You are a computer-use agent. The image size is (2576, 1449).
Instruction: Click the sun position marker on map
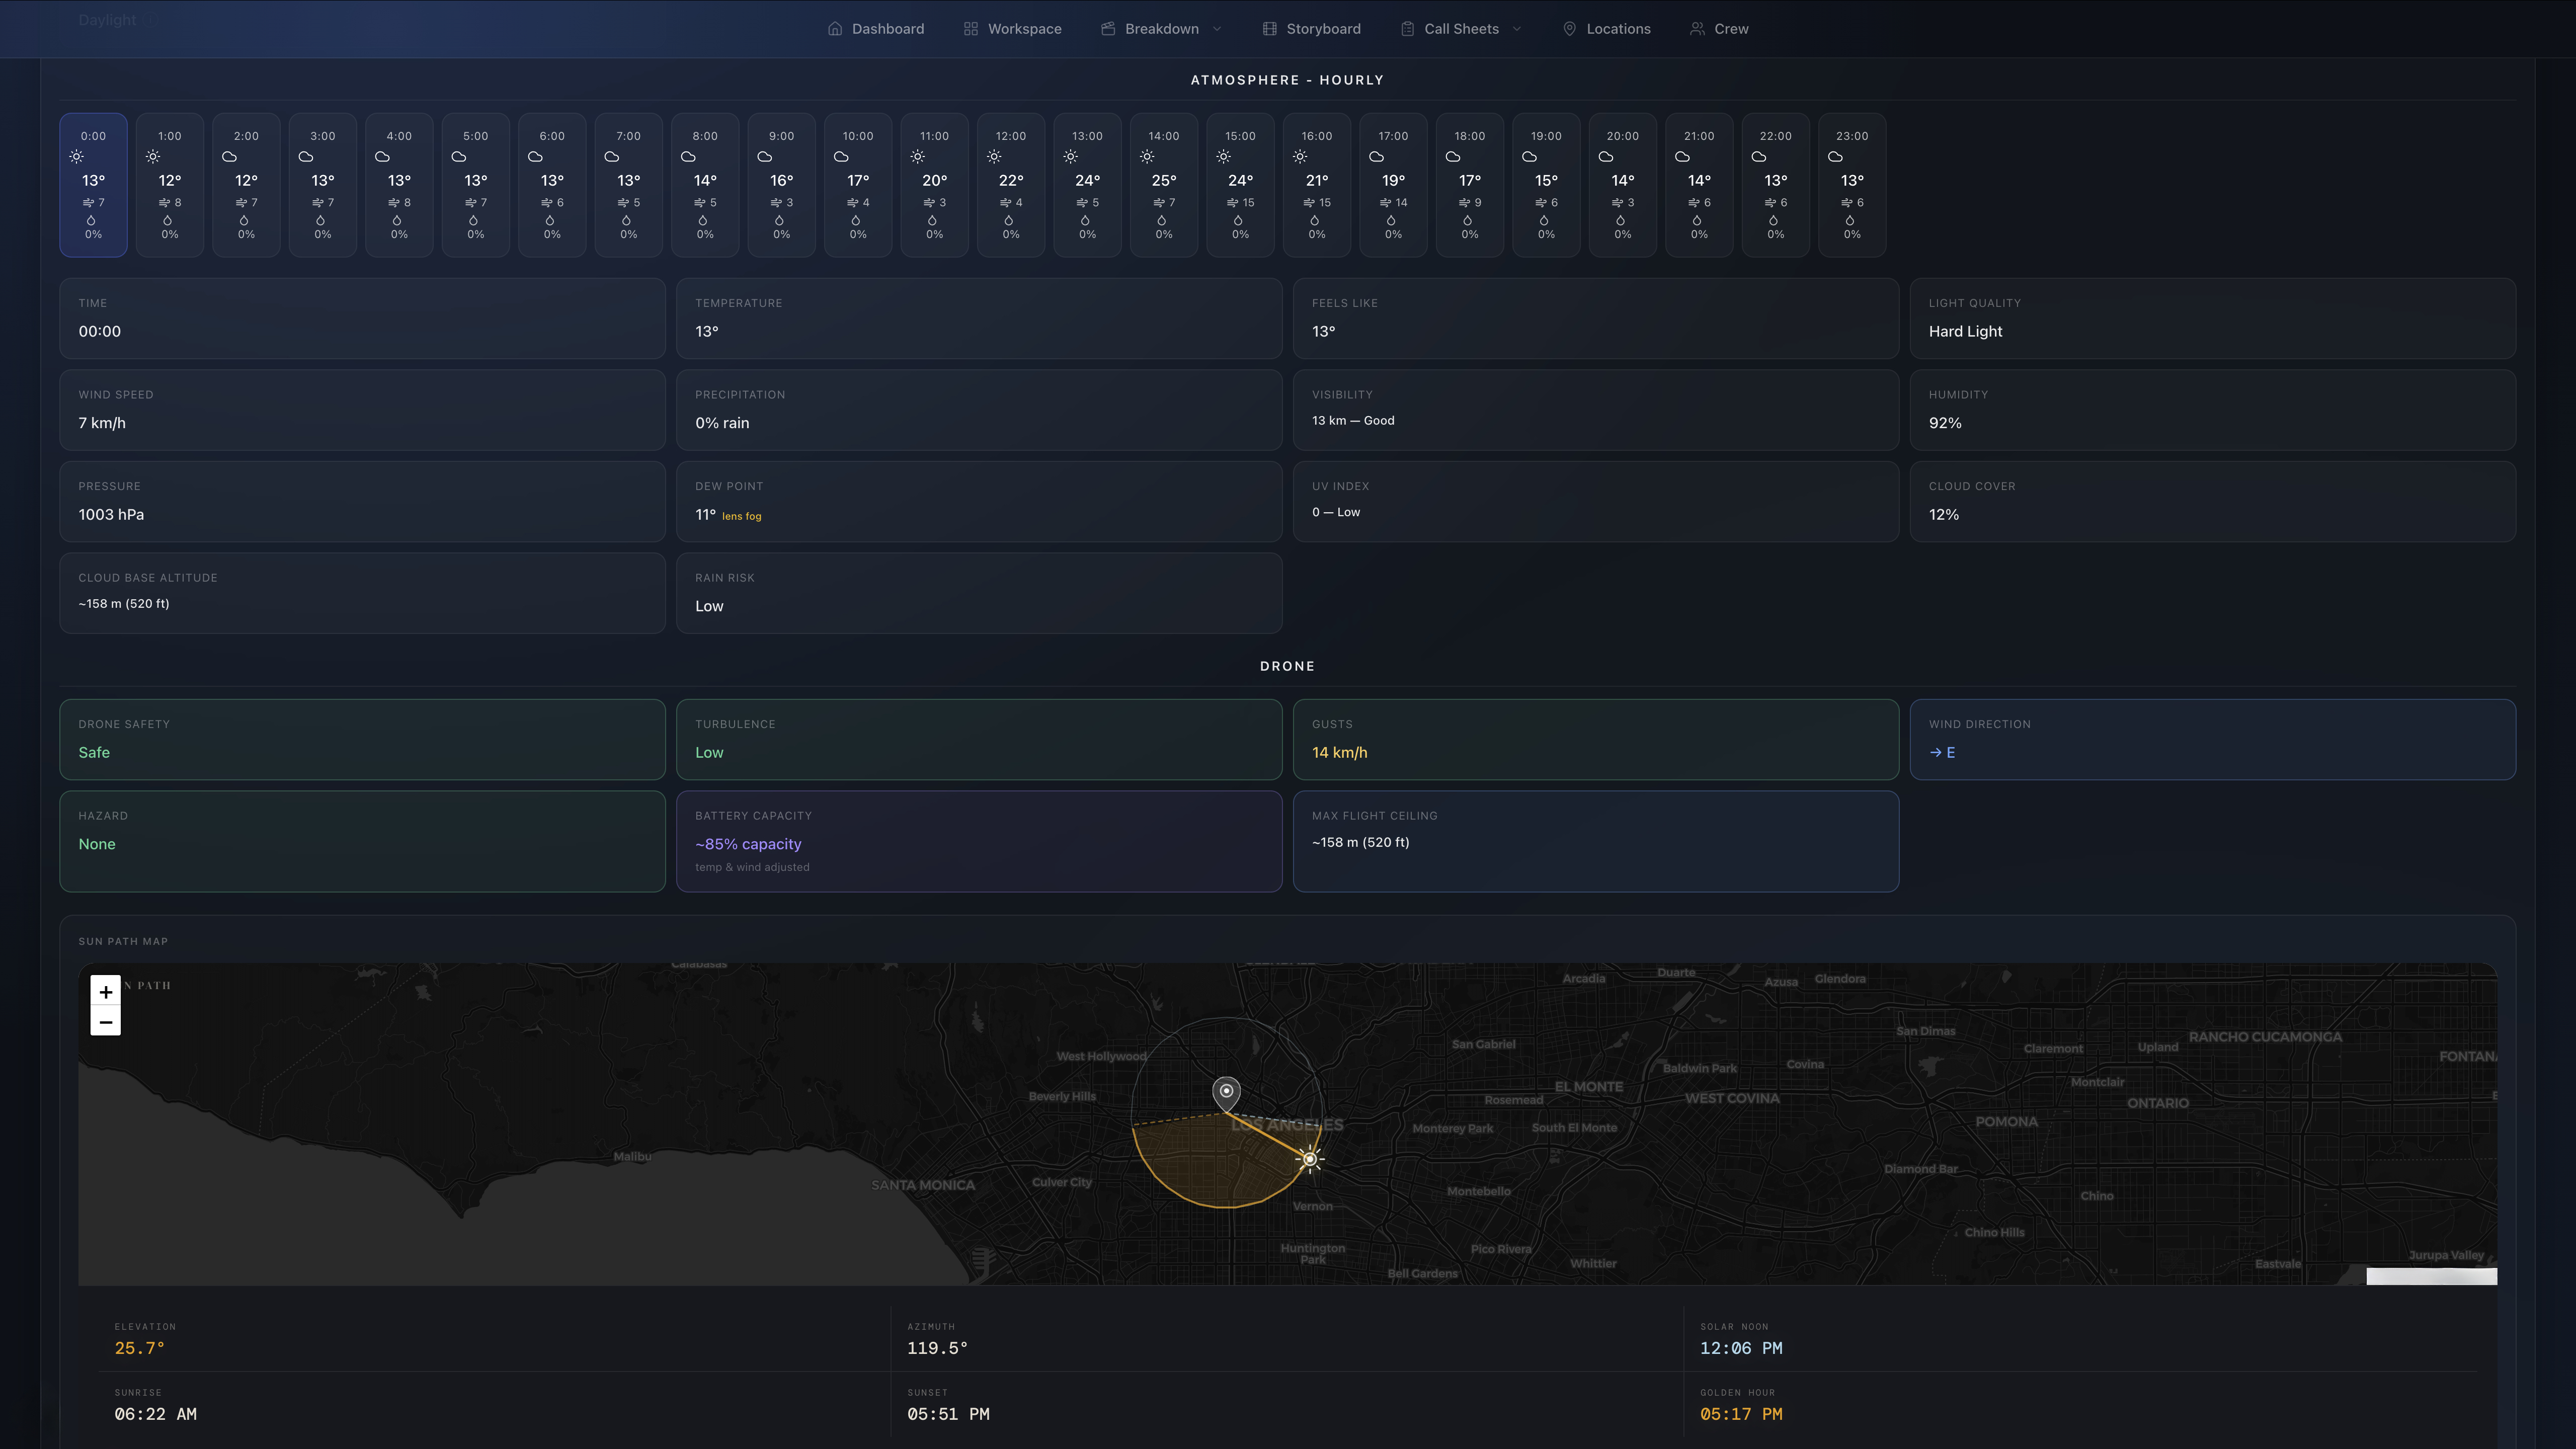coord(1309,1159)
